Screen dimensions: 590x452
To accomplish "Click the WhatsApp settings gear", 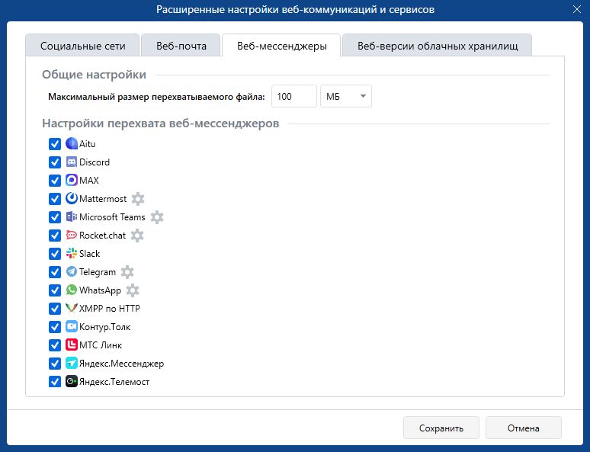I will 133,290.
